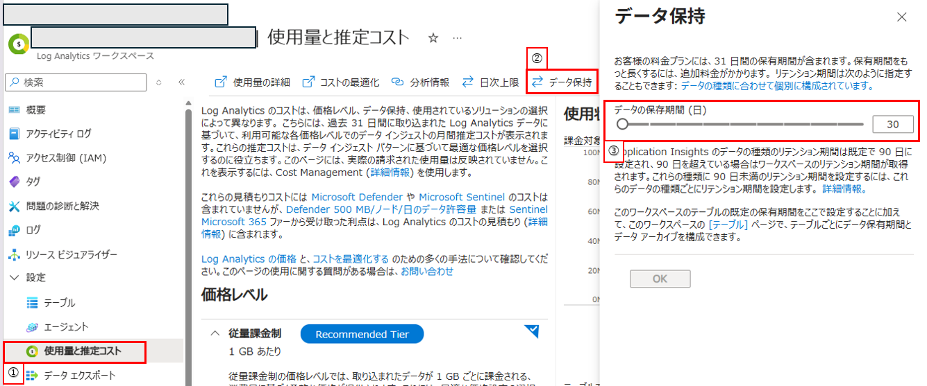Click the 概要 overview icon
927x386 pixels.
tap(14, 110)
